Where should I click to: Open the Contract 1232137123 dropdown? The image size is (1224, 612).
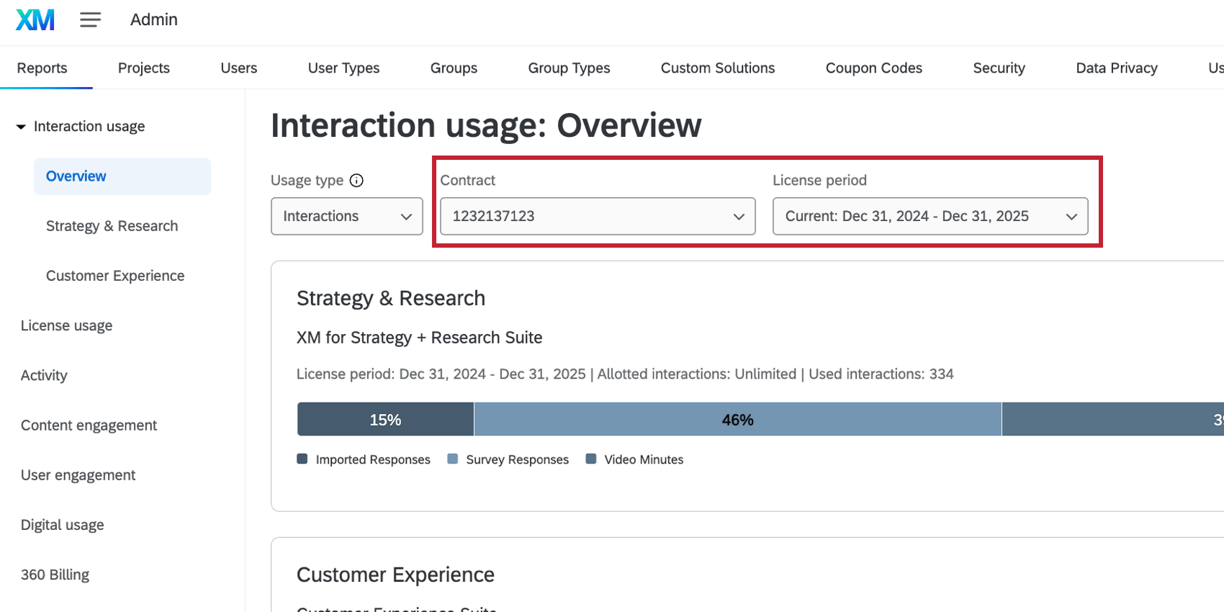tap(597, 217)
